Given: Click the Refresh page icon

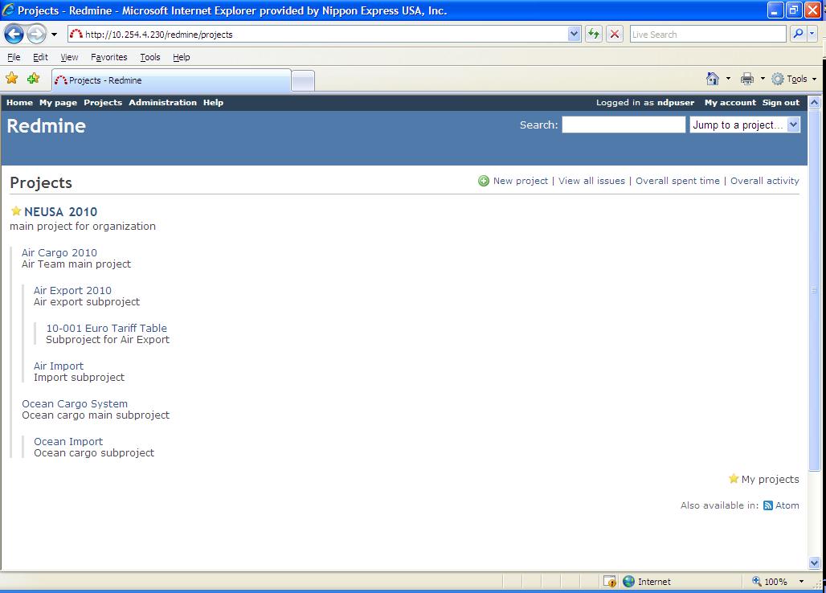Looking at the screenshot, I should tap(594, 35).
